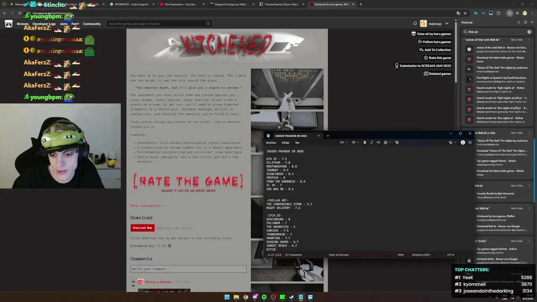Viewport: 537px width, 302px height.
Task: Click the Related games button
Action: coord(438,74)
